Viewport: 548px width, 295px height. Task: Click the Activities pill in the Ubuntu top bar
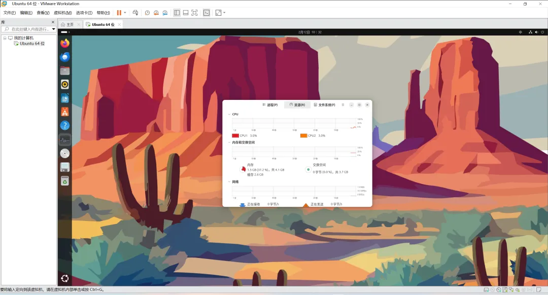[64, 32]
